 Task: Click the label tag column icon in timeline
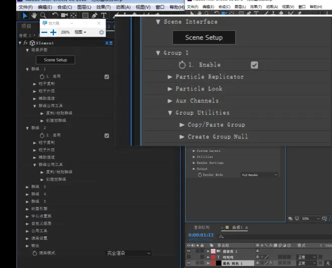tap(211, 245)
